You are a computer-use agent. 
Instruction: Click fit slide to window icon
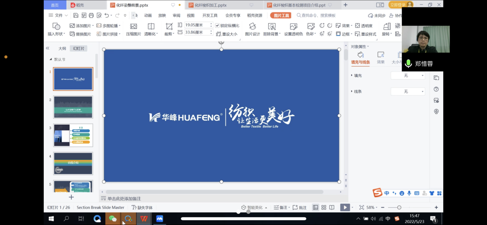click(x=361, y=207)
